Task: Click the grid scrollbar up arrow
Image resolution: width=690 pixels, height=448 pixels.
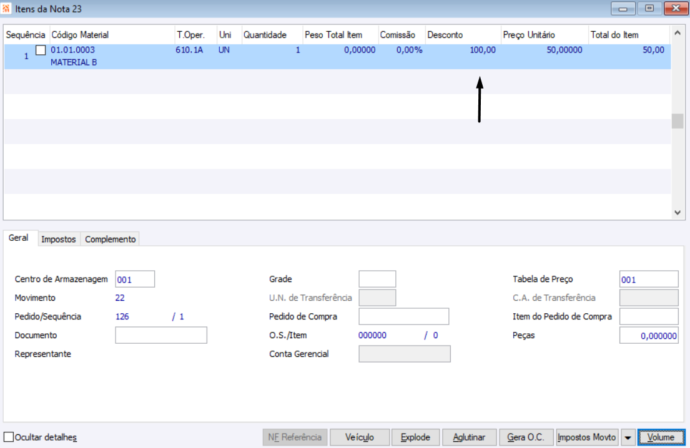Action: [x=678, y=33]
